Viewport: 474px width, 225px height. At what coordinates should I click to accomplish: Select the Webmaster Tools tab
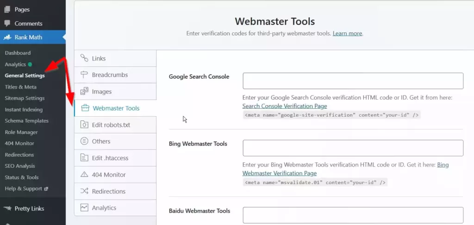(115, 108)
